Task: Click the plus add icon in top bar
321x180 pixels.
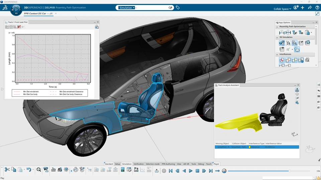Action: tap(303, 8)
